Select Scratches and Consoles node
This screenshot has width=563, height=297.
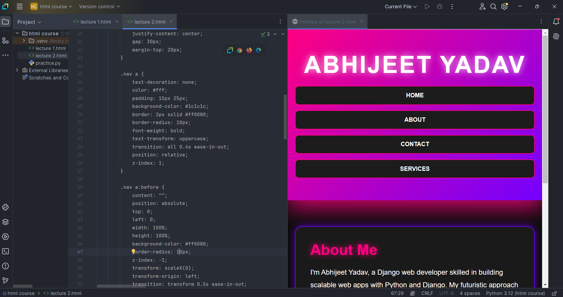pos(46,78)
